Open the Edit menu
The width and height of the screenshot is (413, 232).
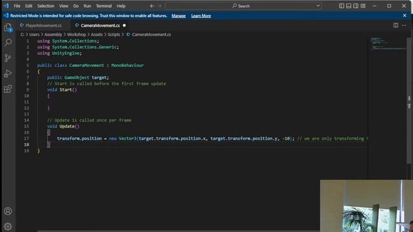click(28, 6)
